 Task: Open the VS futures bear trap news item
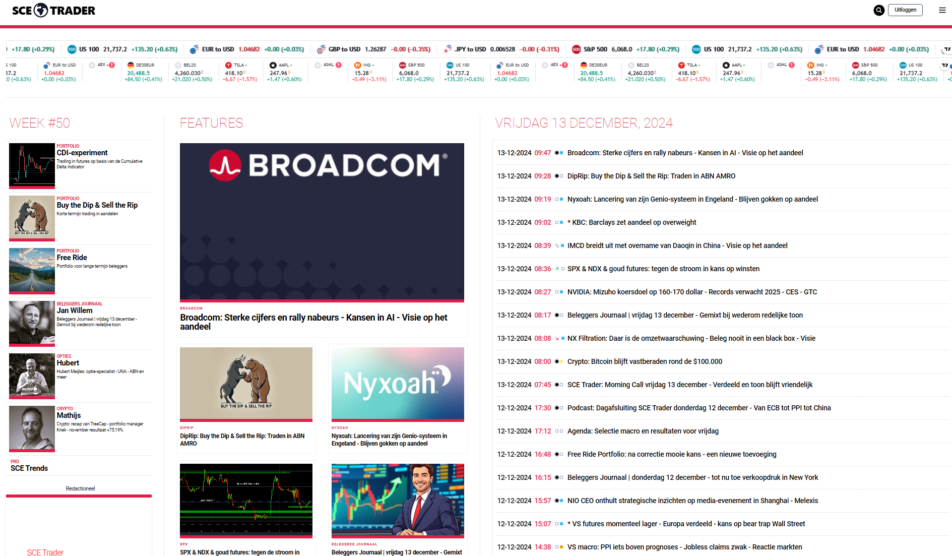point(686,524)
